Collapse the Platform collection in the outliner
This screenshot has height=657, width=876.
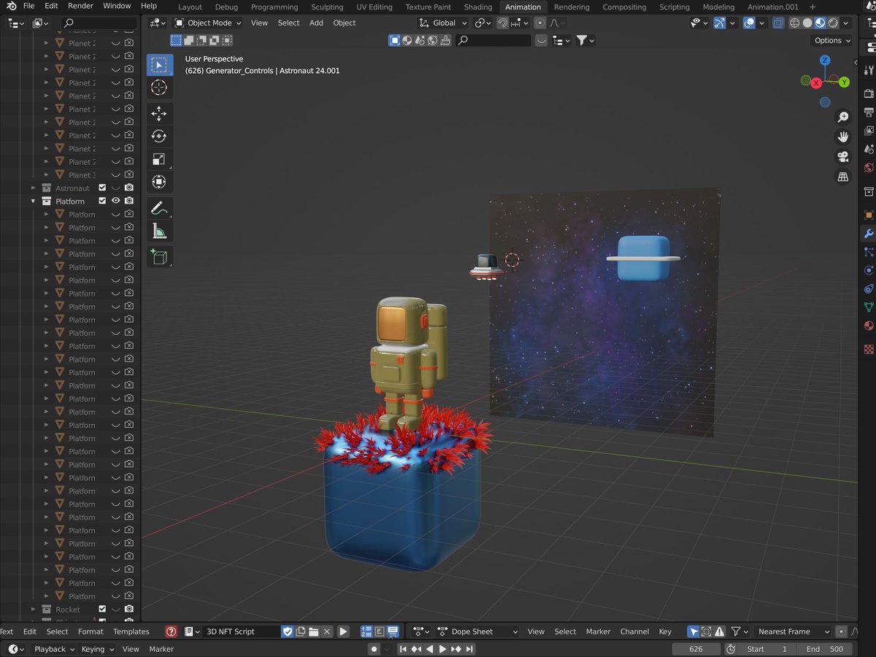[32, 201]
